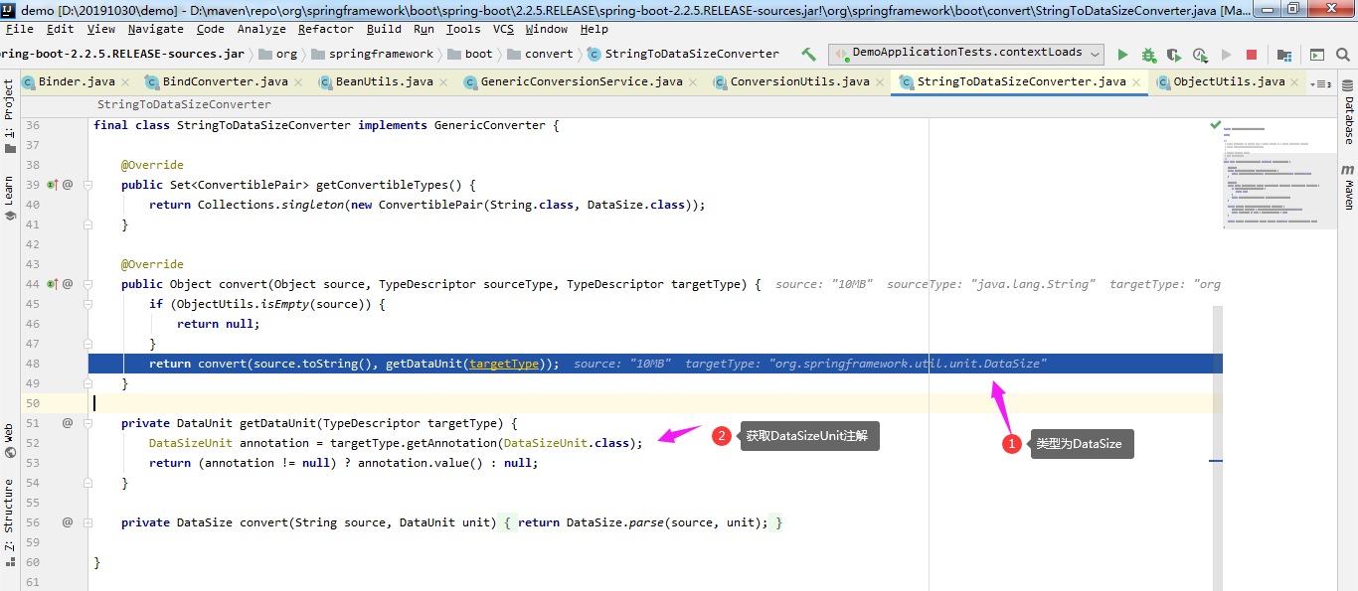The width and height of the screenshot is (1358, 591).
Task: Start debugging with the bug icon
Action: (x=1149, y=55)
